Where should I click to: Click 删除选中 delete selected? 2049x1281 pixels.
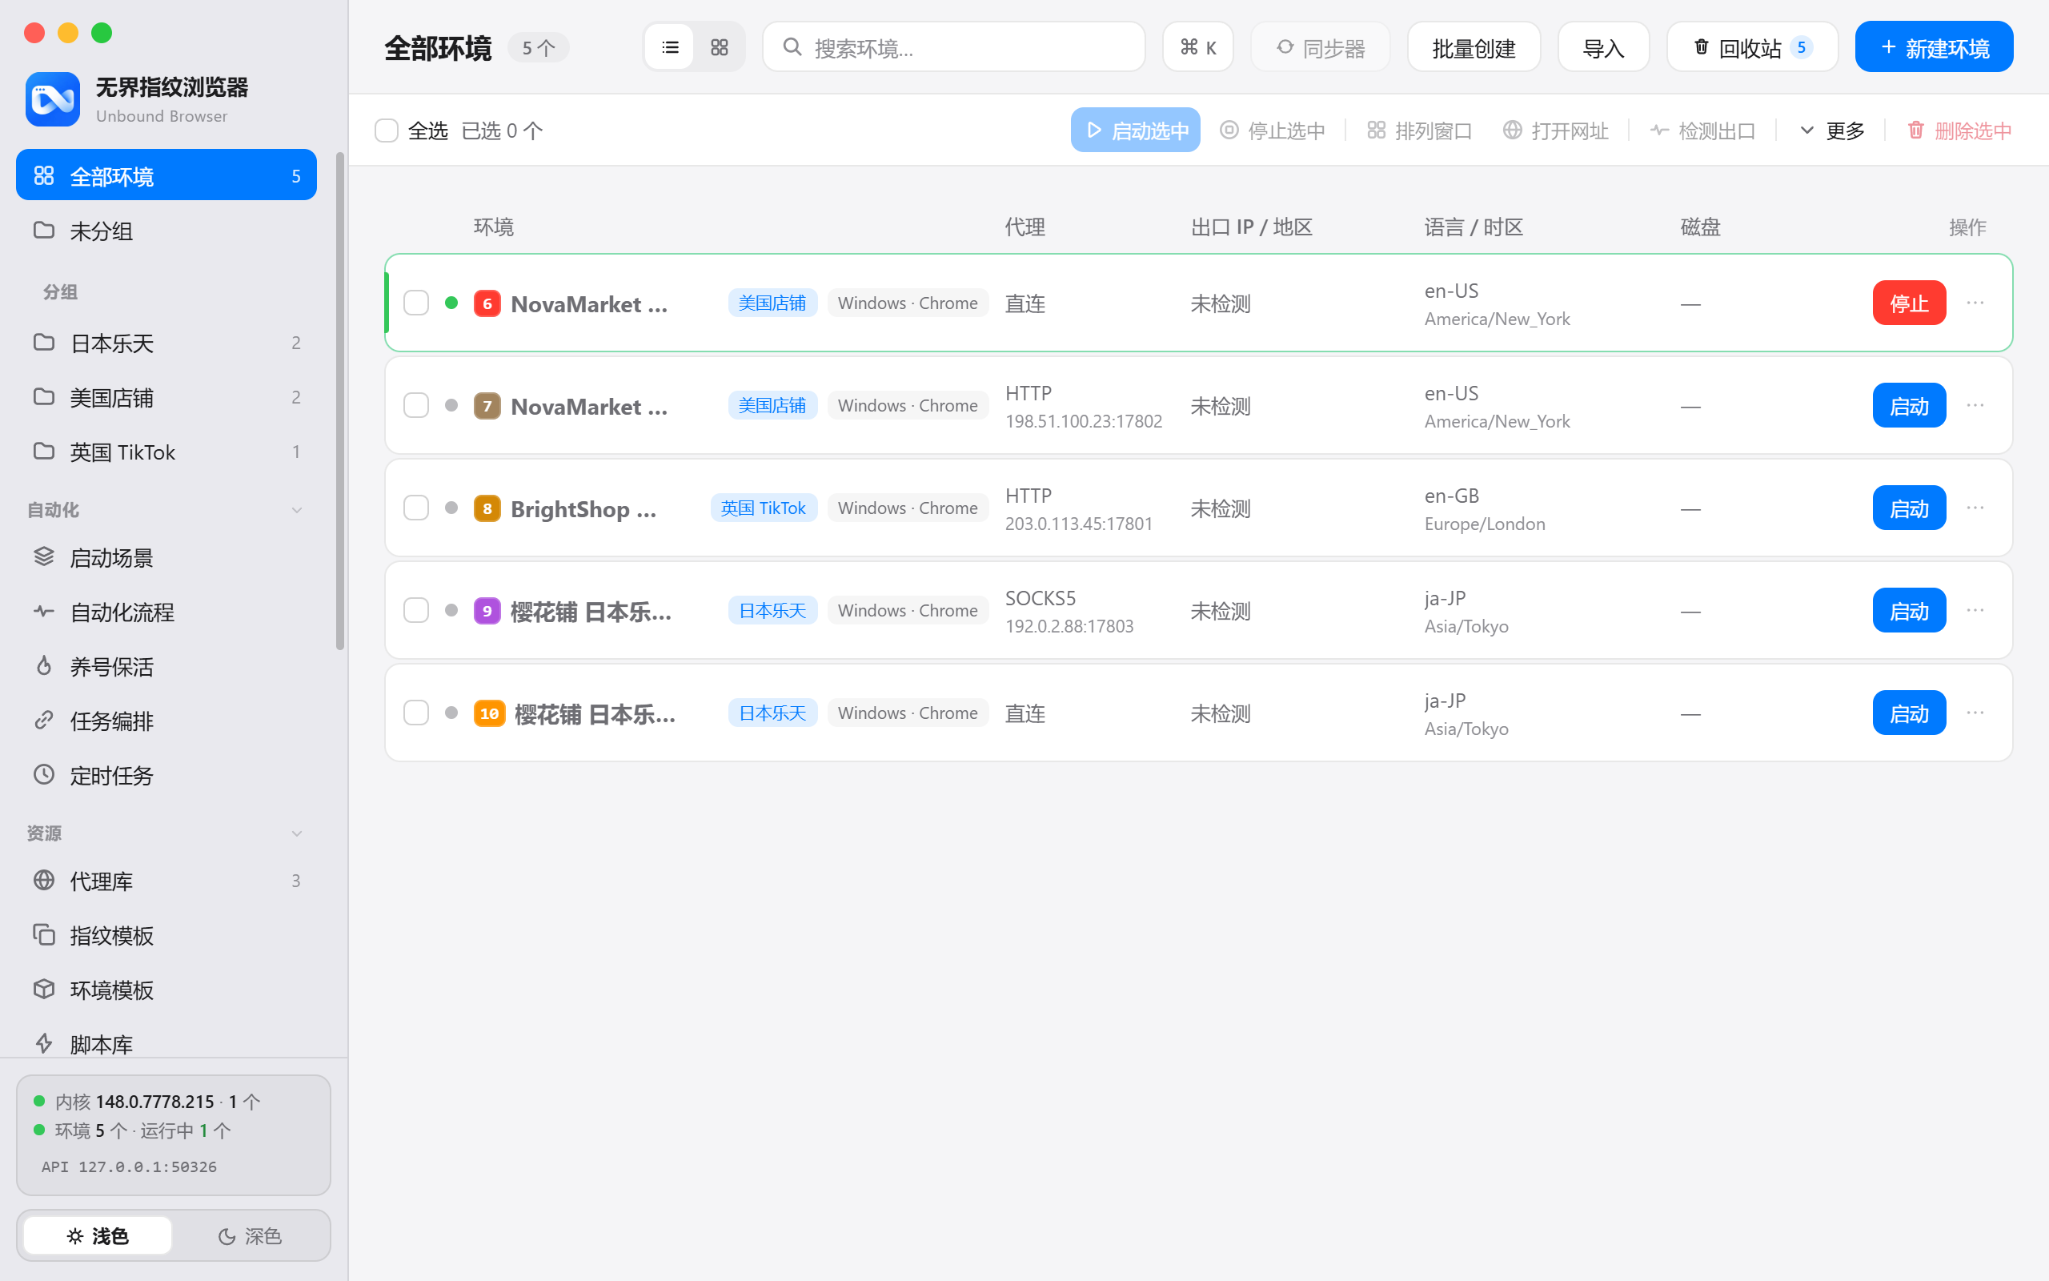point(1959,131)
